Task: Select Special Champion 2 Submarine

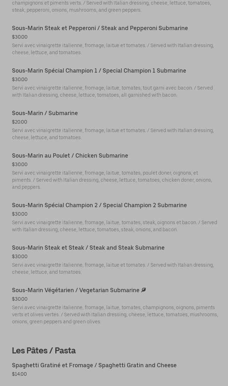Action: (99, 205)
